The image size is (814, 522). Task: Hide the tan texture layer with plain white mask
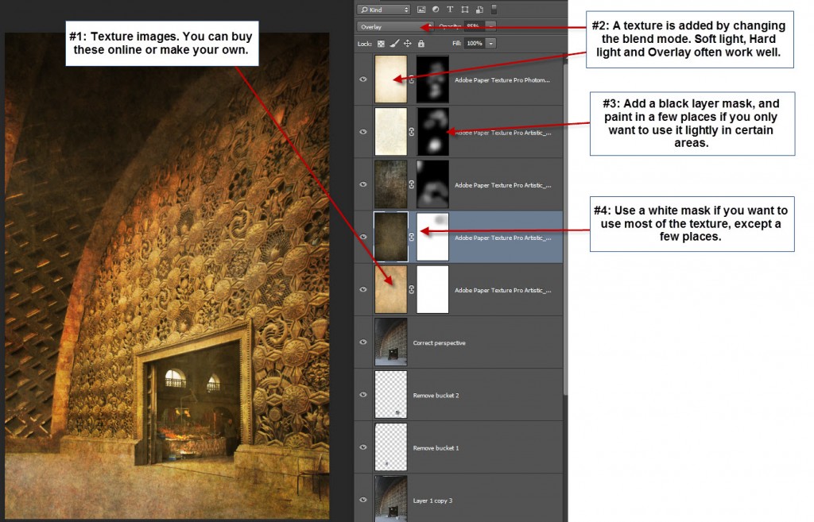point(363,289)
